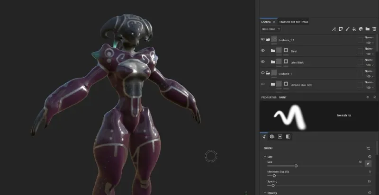
Task: Hide the Steel layer
Action: point(263,51)
